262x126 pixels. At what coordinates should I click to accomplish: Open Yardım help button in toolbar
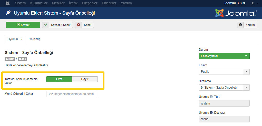[247, 25]
